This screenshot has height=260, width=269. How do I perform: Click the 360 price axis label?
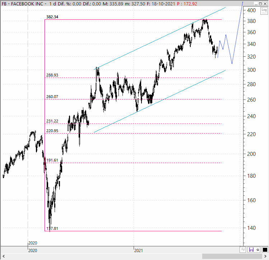tap(251, 32)
